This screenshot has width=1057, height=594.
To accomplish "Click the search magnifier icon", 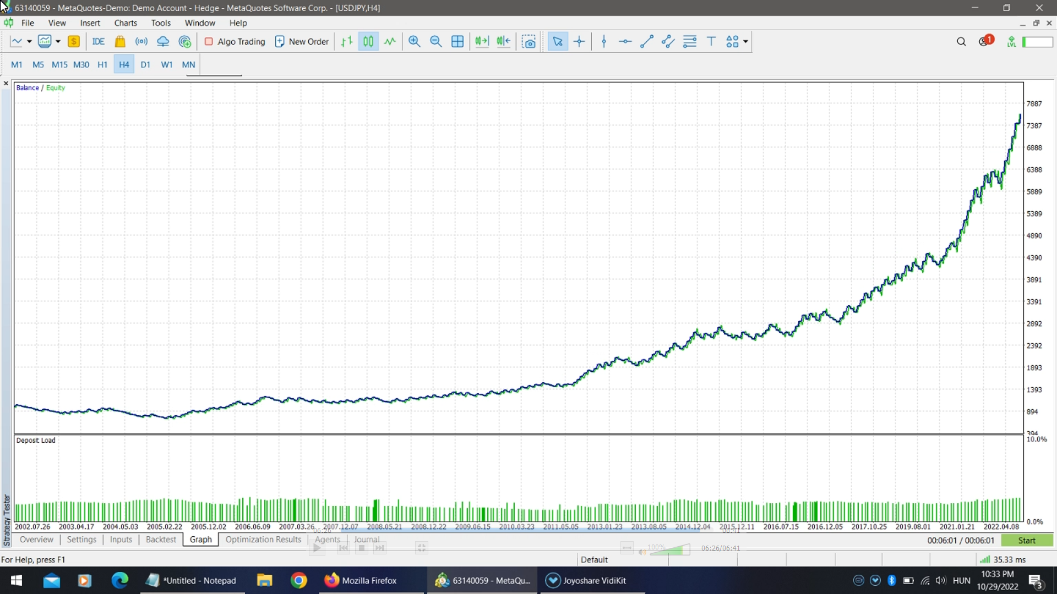I will pos(961,41).
